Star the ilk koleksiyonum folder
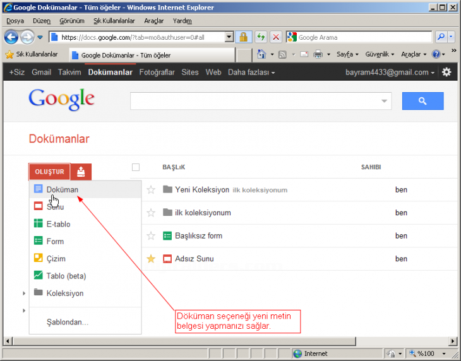 [151, 213]
